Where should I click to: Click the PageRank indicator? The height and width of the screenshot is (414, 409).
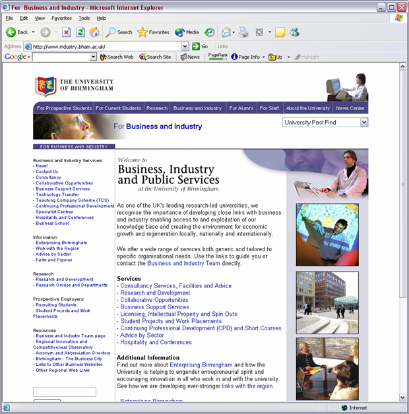click(x=218, y=57)
